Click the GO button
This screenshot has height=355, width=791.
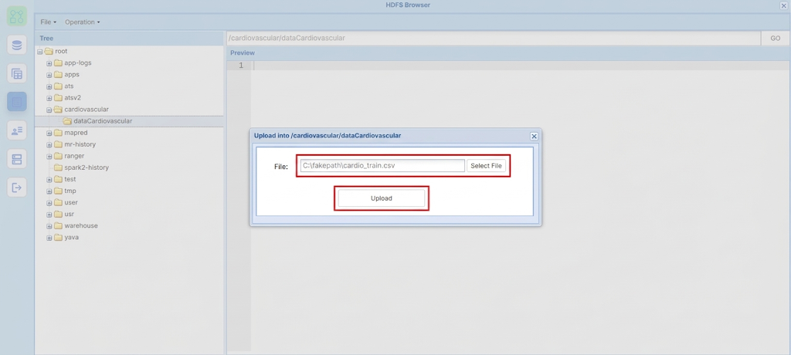point(776,39)
